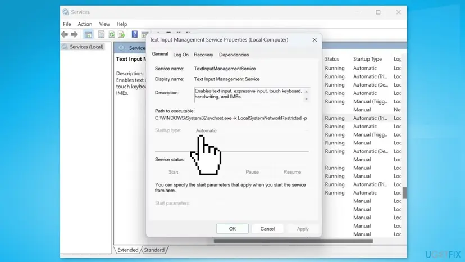Click the Export List toolbar icon

point(122,34)
